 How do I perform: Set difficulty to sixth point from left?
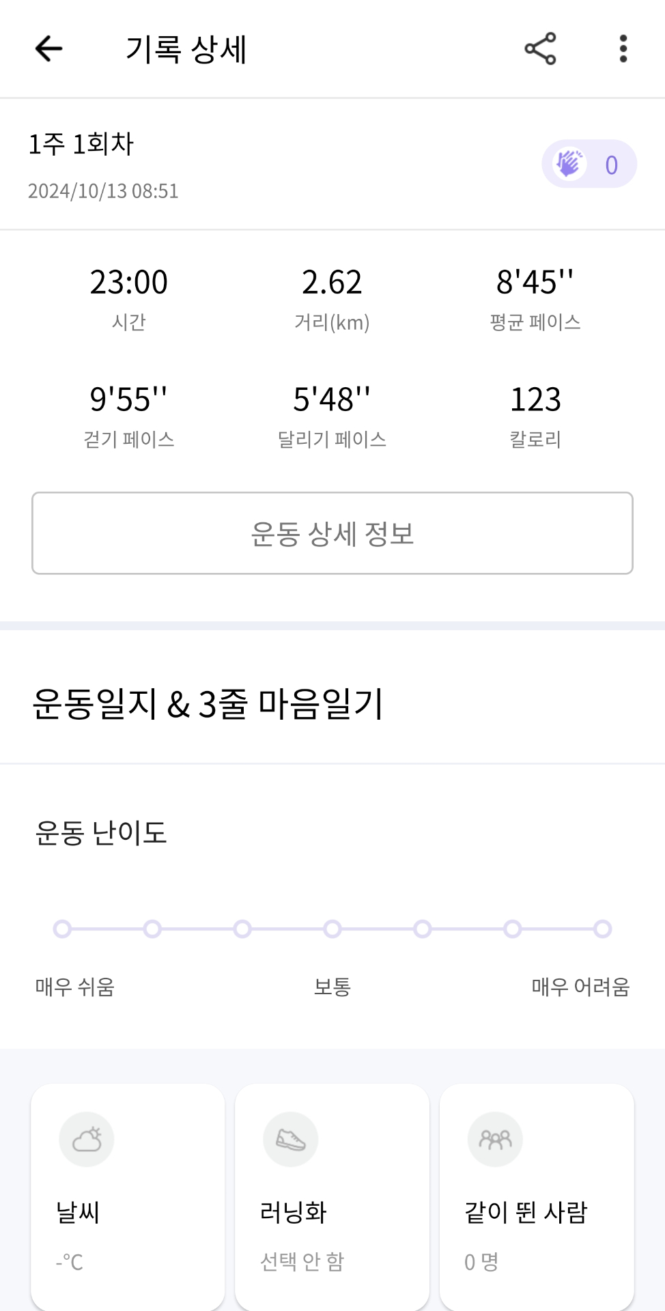point(512,929)
